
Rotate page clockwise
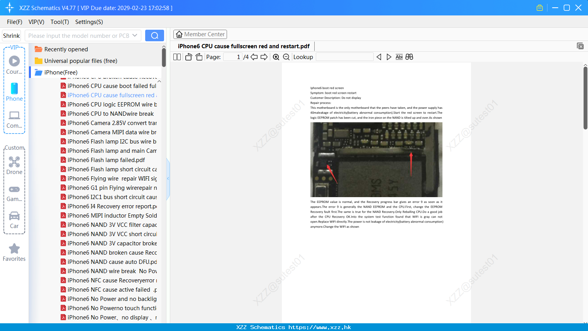tap(199, 57)
